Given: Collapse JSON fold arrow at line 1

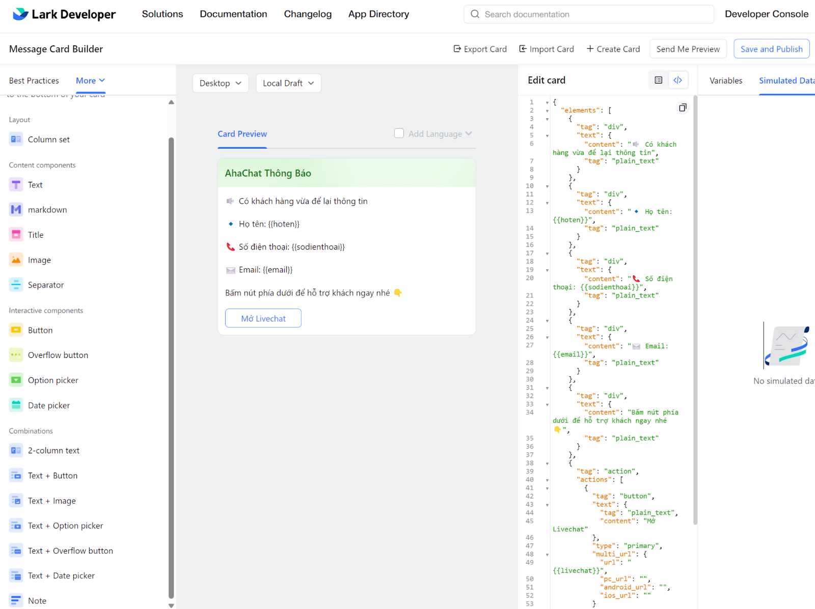Looking at the screenshot, I should point(547,102).
